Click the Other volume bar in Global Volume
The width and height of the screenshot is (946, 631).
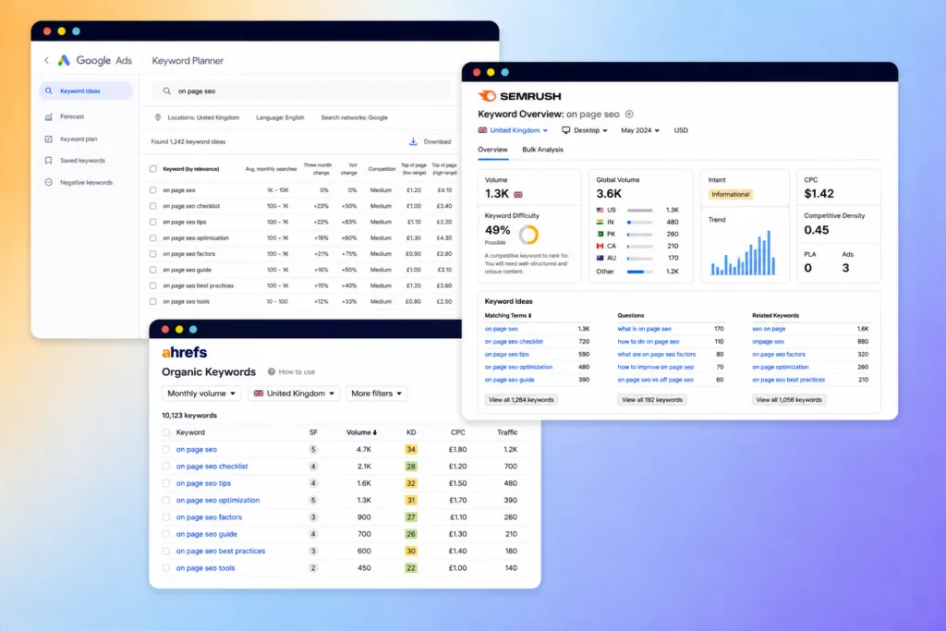pos(639,272)
